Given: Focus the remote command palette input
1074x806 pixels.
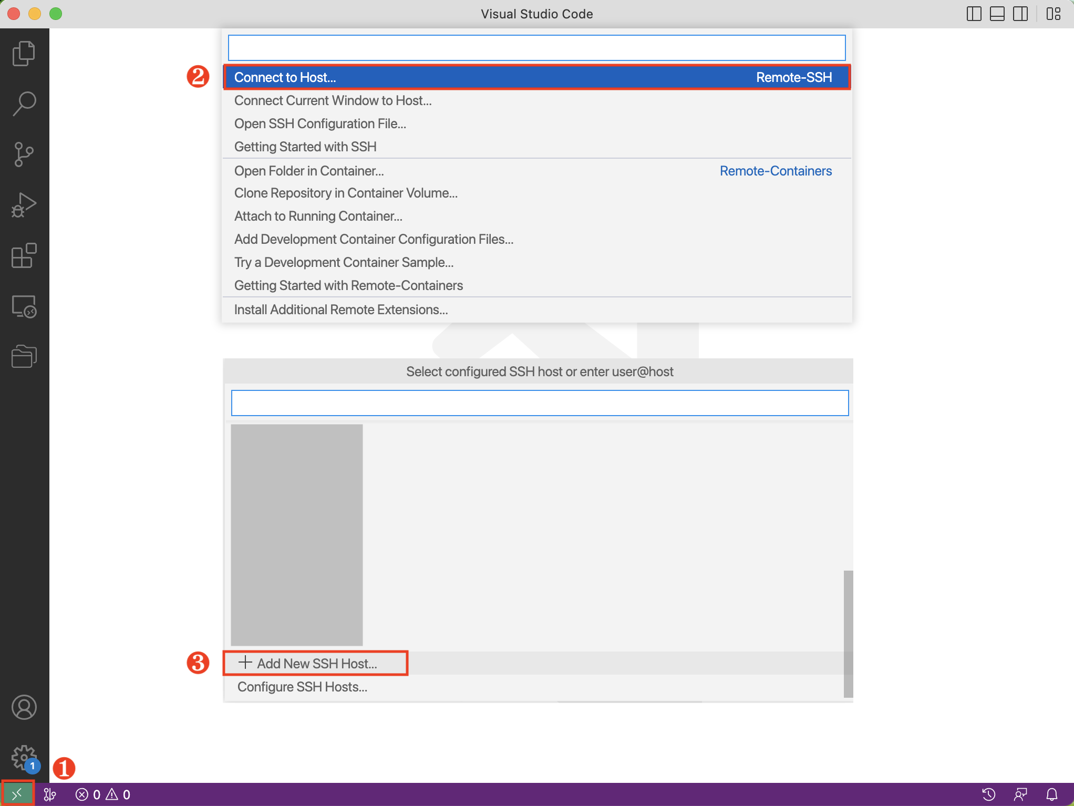Looking at the screenshot, I should pyautogui.click(x=536, y=48).
